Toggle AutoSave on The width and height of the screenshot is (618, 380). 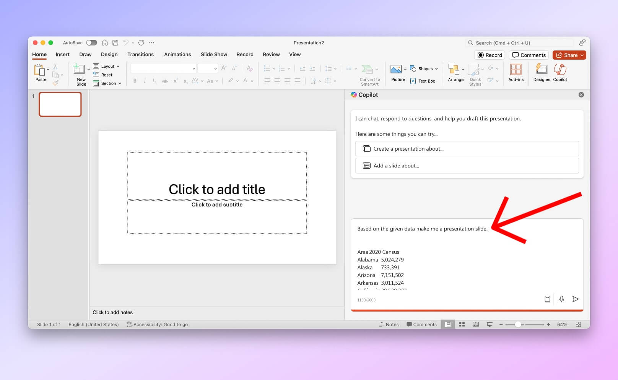point(92,42)
